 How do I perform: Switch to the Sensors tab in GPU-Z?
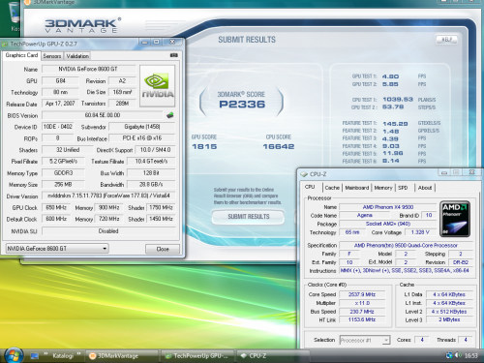pos(52,56)
